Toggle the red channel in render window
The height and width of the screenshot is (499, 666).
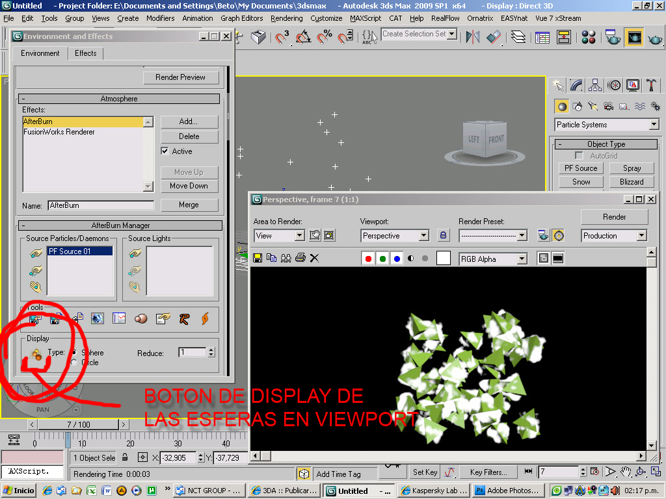[x=368, y=259]
